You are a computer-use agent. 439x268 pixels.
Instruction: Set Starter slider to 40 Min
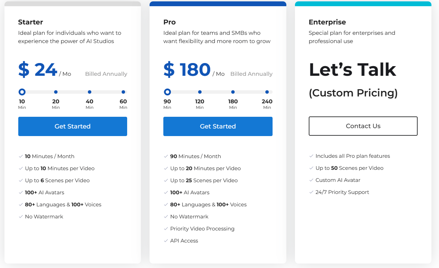(90, 92)
